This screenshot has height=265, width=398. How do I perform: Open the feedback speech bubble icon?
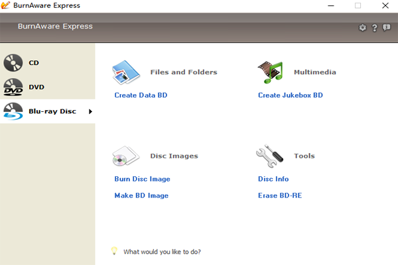387,27
